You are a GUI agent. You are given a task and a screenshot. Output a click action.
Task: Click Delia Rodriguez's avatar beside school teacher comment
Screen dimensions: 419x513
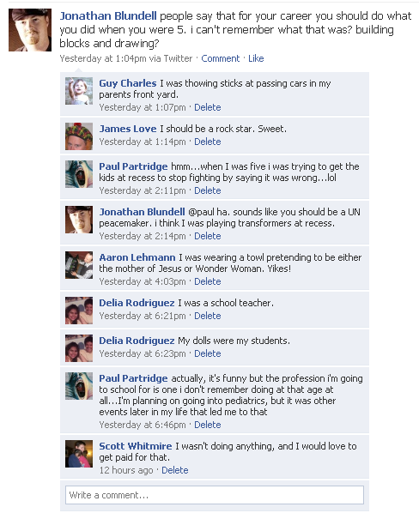click(79, 311)
